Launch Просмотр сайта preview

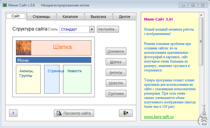coord(74,113)
